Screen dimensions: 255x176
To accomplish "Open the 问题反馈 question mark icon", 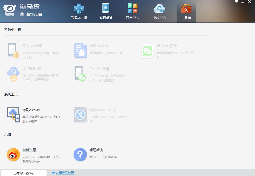I will point(80,155).
